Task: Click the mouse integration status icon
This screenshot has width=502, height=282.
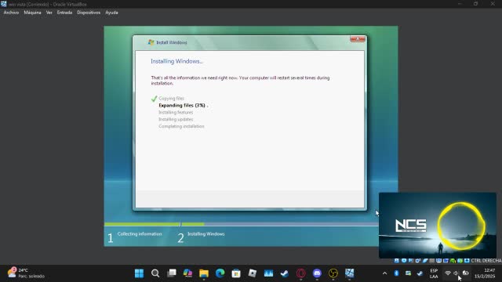Action: pos(460,261)
